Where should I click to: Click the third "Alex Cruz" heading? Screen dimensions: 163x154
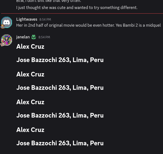pyautogui.click(x=30, y=102)
